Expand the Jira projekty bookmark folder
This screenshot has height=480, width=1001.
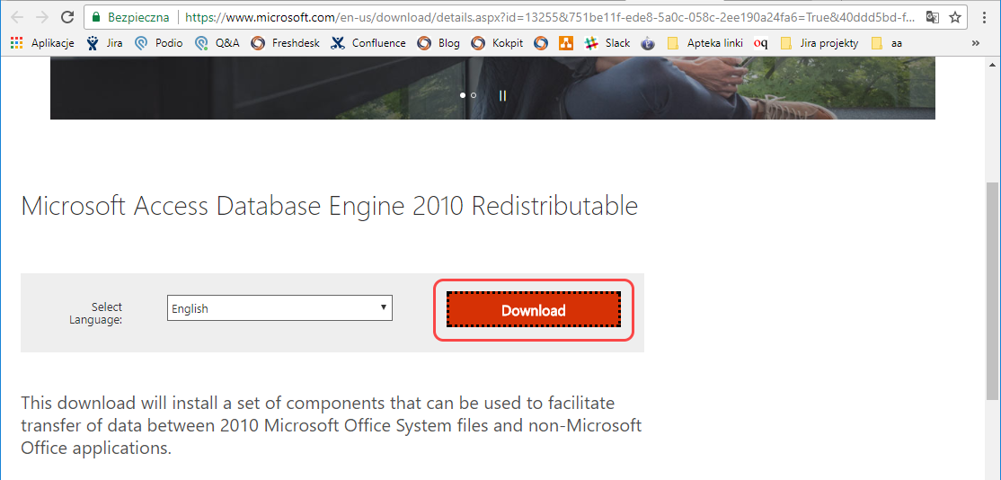[819, 42]
